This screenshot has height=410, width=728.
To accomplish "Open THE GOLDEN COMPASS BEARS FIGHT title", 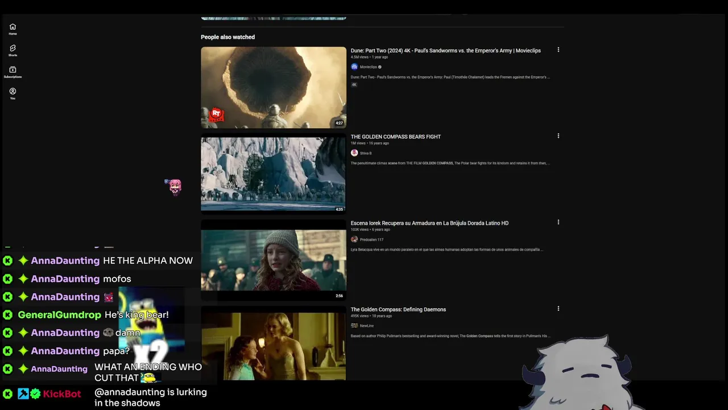I will pos(396,137).
